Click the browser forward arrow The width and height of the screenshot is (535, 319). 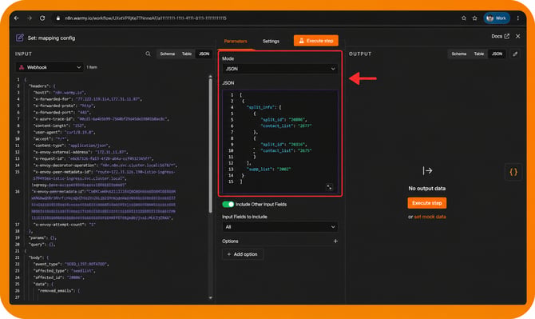(x=30, y=18)
